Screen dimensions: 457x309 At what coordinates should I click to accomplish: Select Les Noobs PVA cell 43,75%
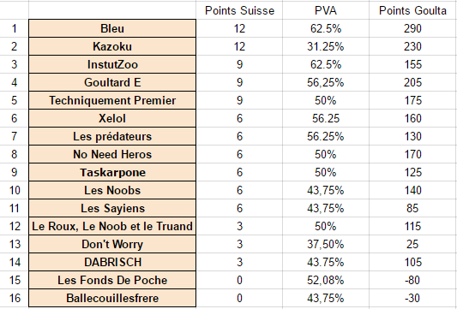[x=326, y=190]
